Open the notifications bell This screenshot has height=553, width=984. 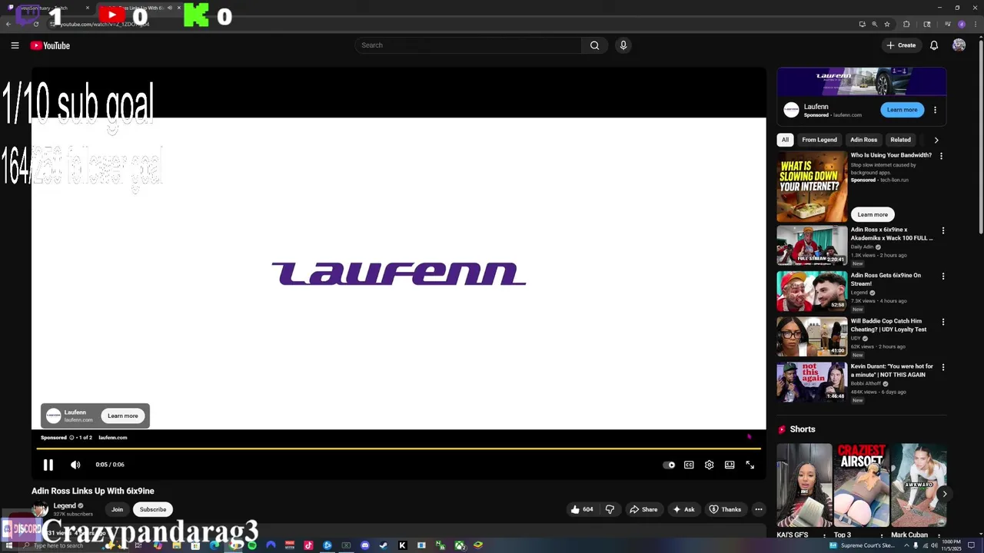tap(934, 45)
